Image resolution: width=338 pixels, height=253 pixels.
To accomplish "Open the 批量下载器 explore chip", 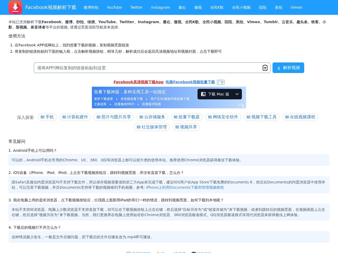I will tap(187, 117).
